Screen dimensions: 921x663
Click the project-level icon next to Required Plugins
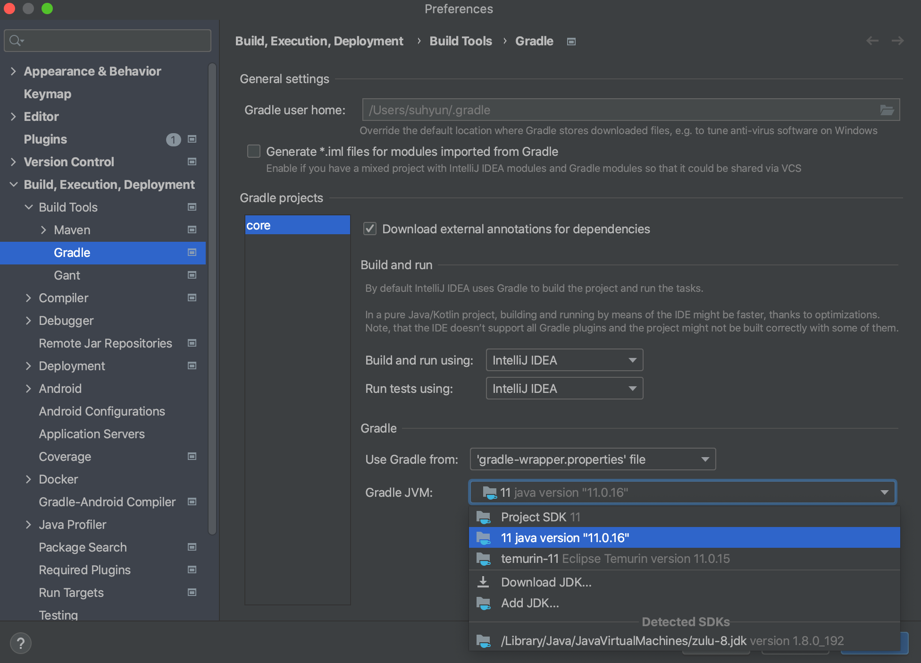[192, 569]
